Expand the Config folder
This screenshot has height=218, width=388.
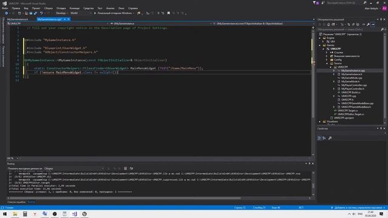pos(327,59)
